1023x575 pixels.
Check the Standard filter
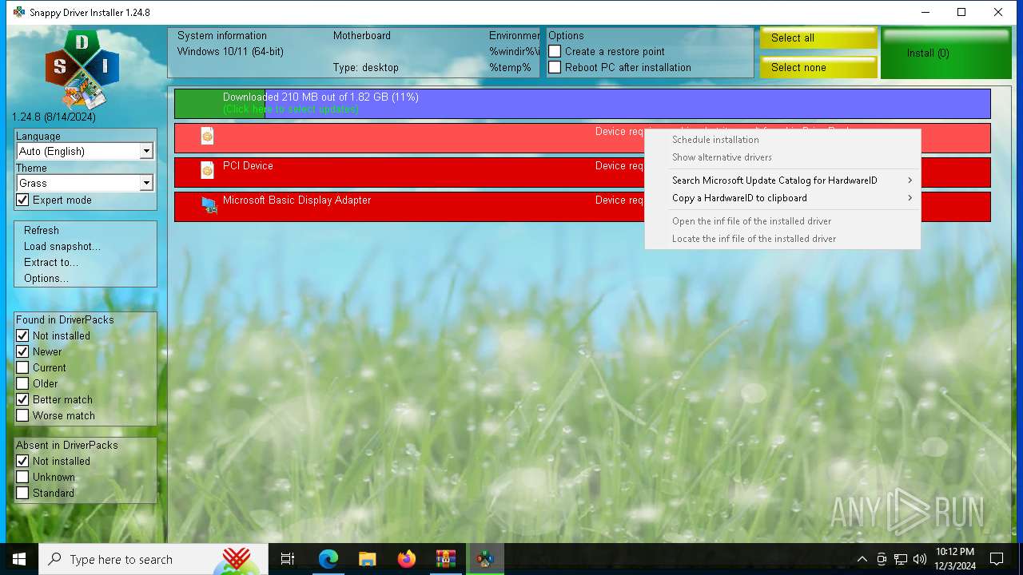[22, 493]
